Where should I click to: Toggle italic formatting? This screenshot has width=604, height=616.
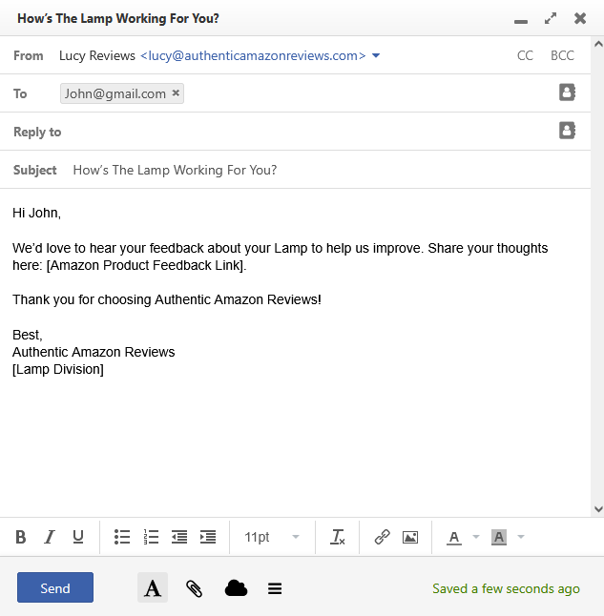click(50, 537)
